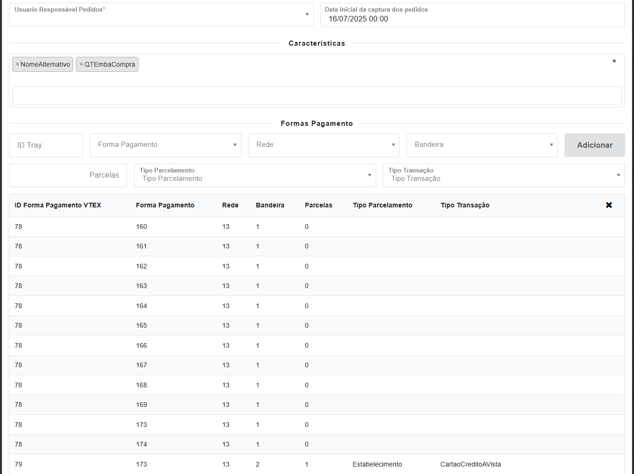The image size is (634, 474).
Task: Remove the QTEmbaCompra tag
Action: coord(81,64)
